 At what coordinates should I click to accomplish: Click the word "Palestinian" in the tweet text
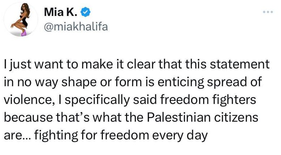pos(179,117)
